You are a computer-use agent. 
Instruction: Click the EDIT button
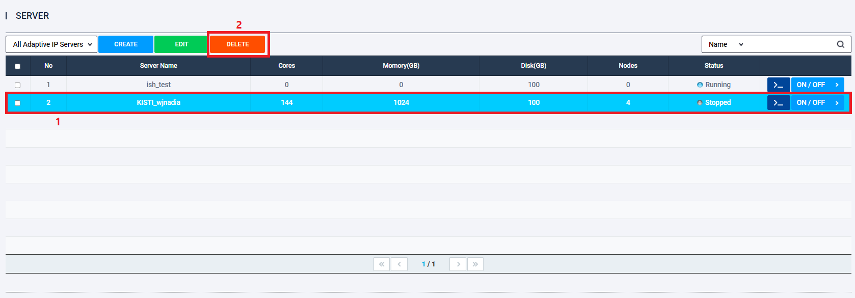[181, 44]
